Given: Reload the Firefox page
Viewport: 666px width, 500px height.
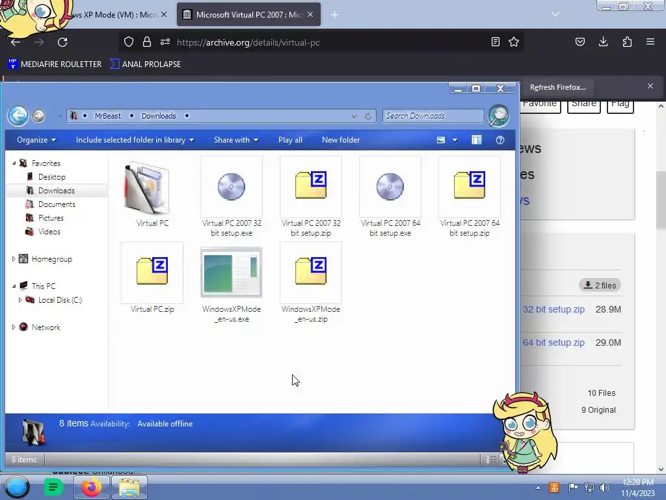Looking at the screenshot, I should pos(62,42).
